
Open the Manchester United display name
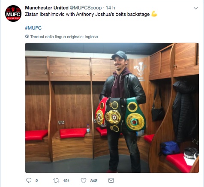click(47, 8)
